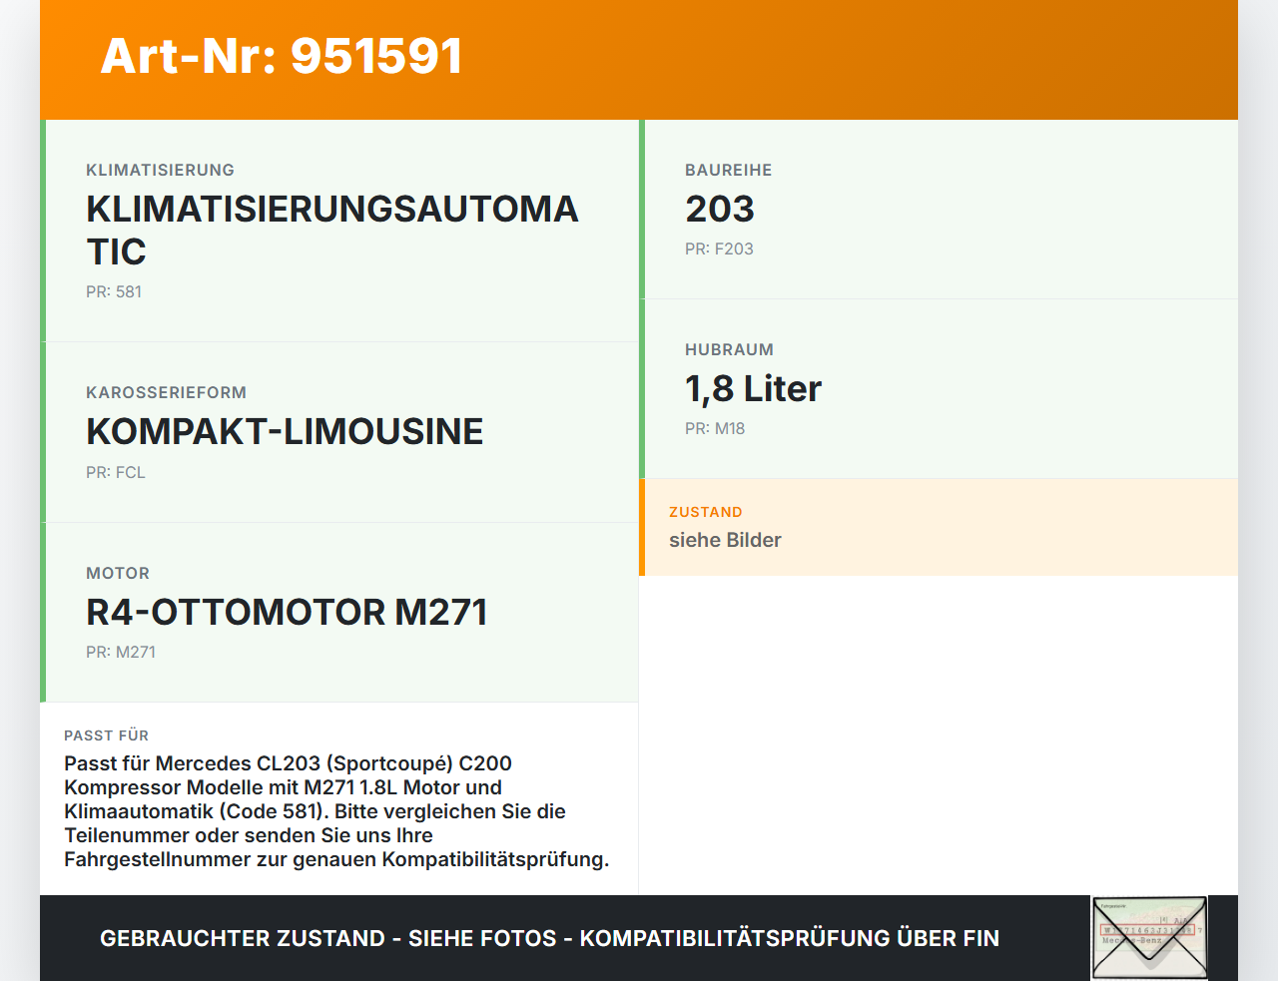1278x981 pixels.
Task: Open the Art-Nr: 951591 header
Action: click(x=283, y=57)
